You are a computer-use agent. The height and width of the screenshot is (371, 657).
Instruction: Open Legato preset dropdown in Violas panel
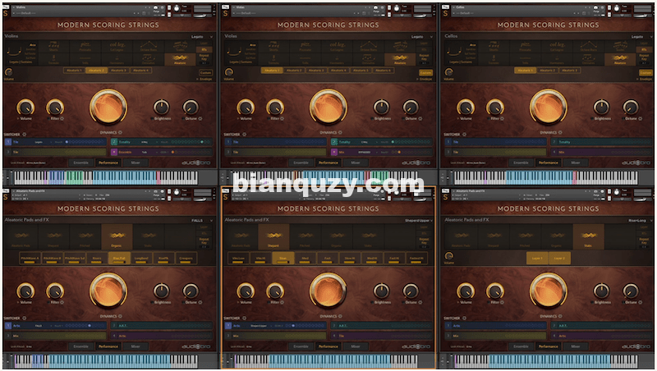click(x=422, y=36)
